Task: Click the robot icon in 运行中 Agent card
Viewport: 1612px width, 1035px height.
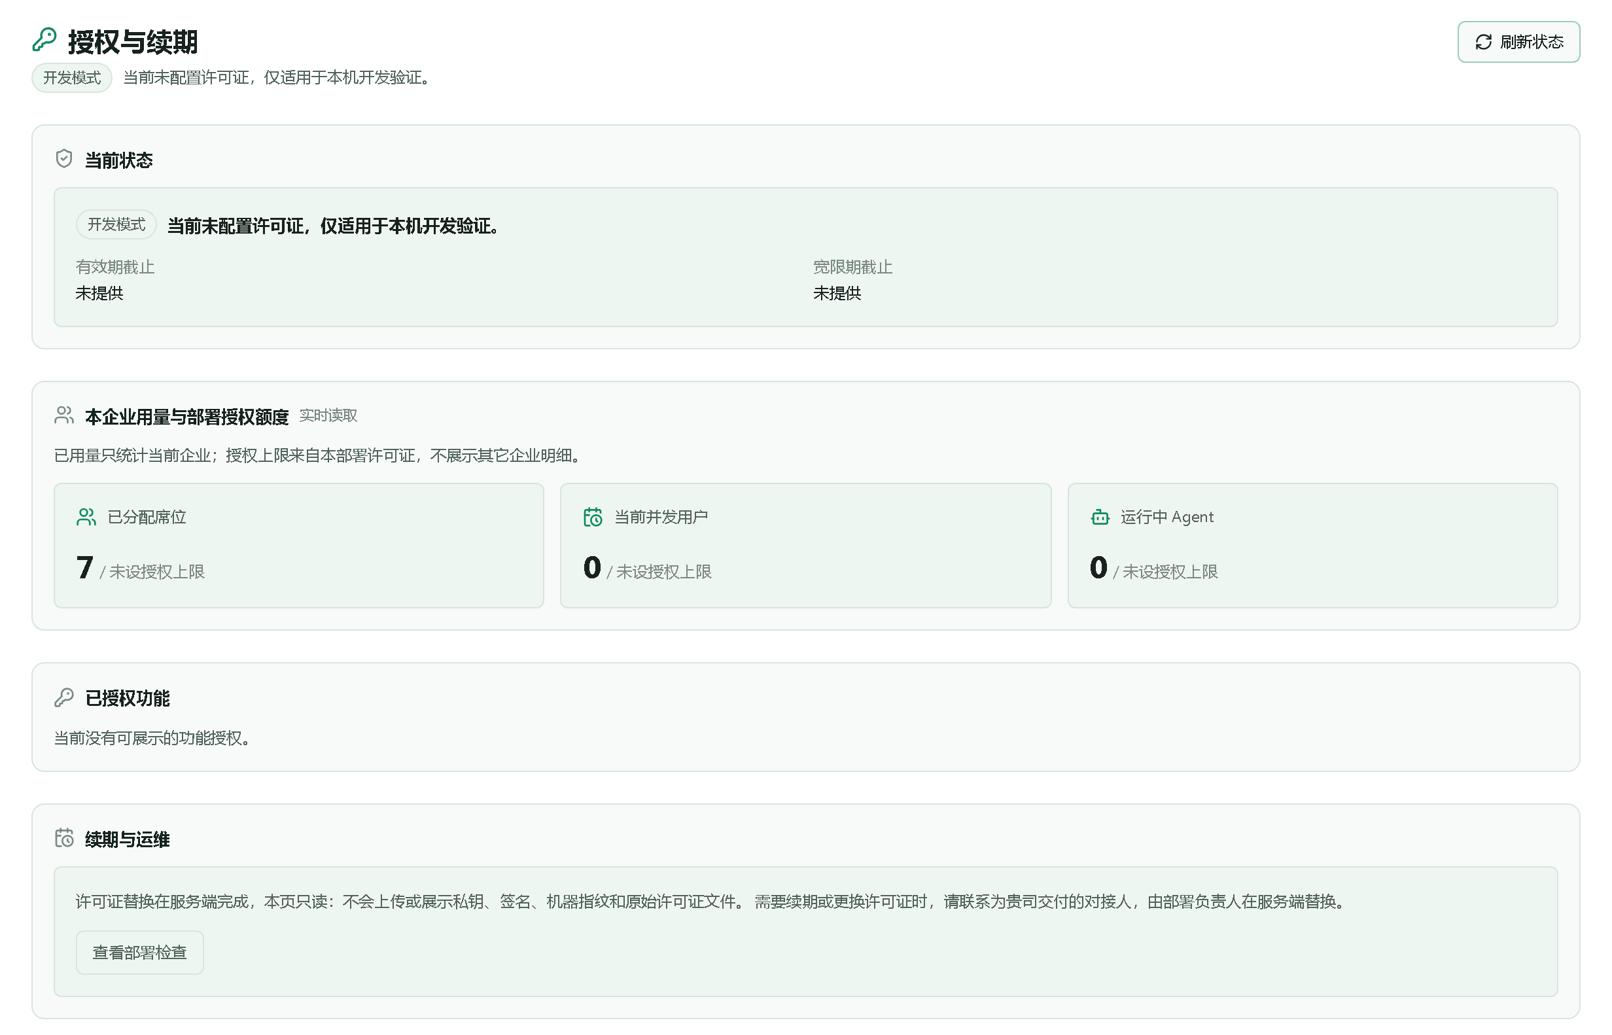Action: coord(1099,517)
